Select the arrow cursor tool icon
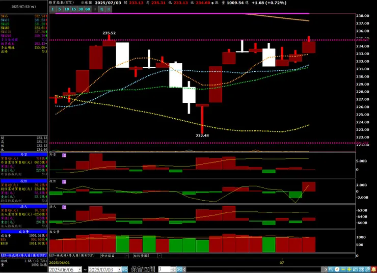Screen dimensions: 377x273 pos(331,269)
